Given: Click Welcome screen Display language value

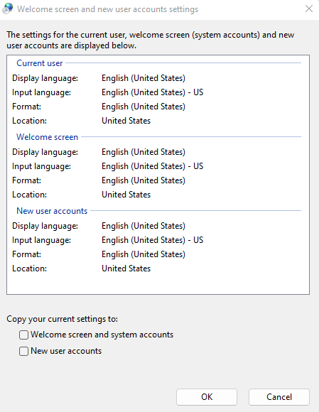Looking at the screenshot, I should click(144, 152).
